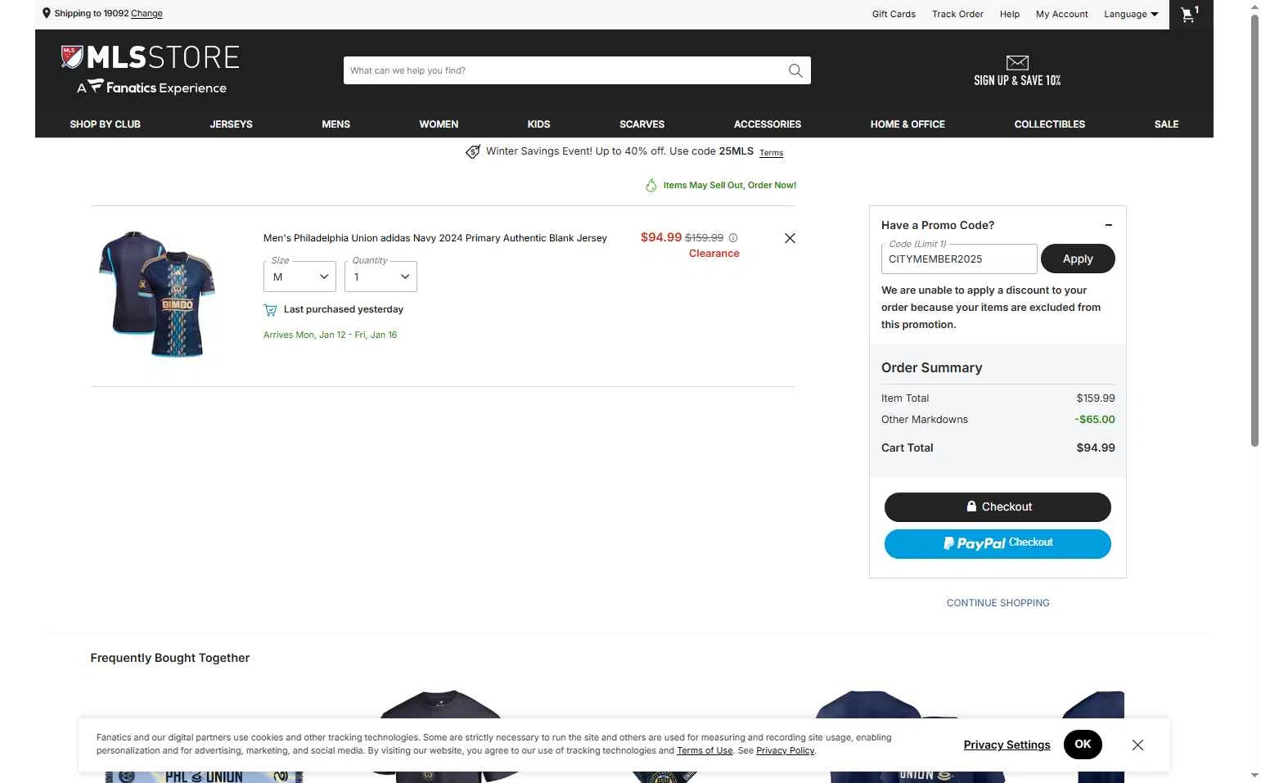This screenshot has width=1261, height=783.
Task: Open the Language dropdown
Action: click(1131, 14)
